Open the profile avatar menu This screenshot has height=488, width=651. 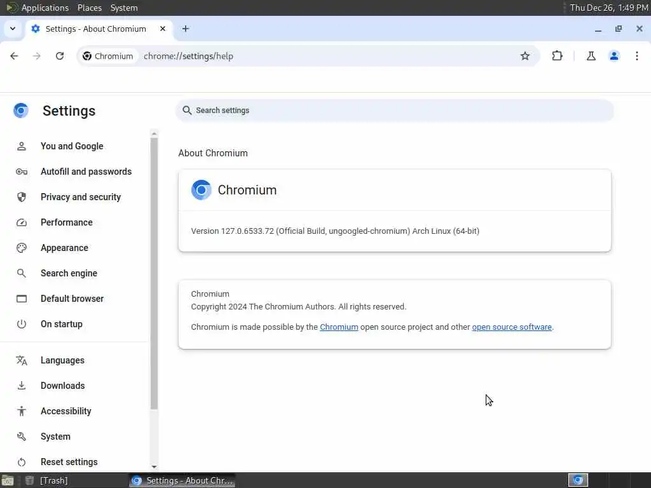click(613, 56)
